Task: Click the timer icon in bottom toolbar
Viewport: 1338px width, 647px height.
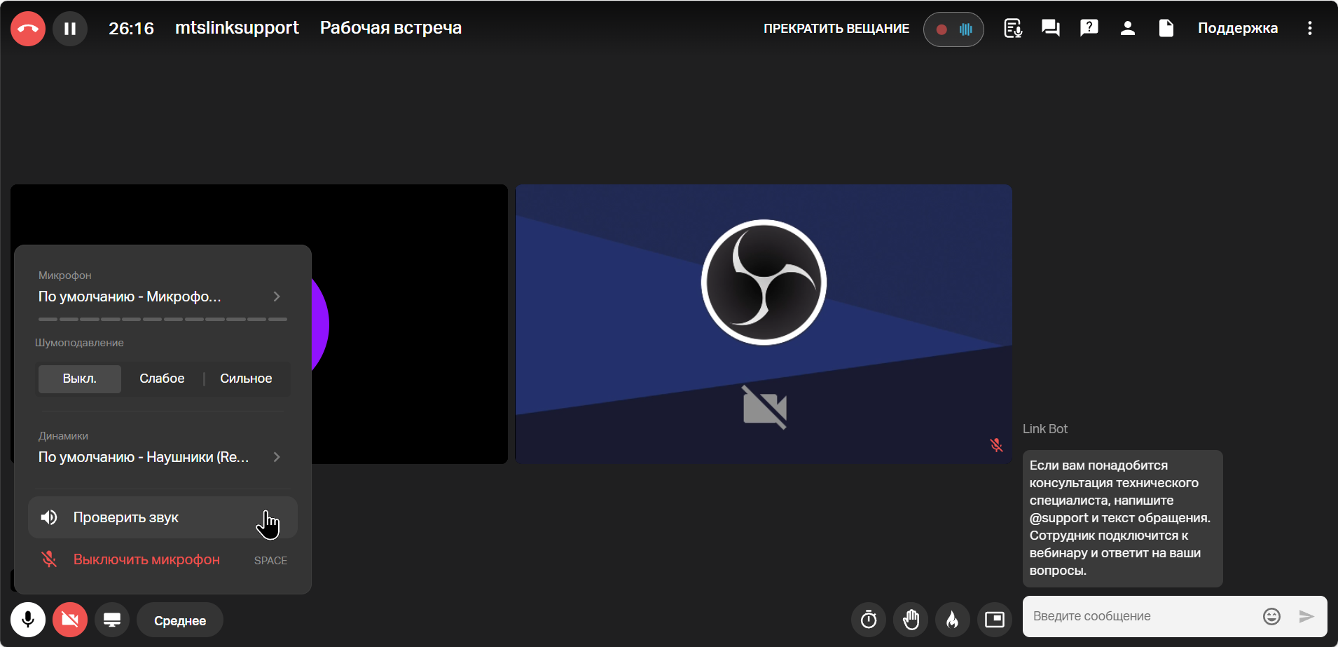Action: pos(869,620)
